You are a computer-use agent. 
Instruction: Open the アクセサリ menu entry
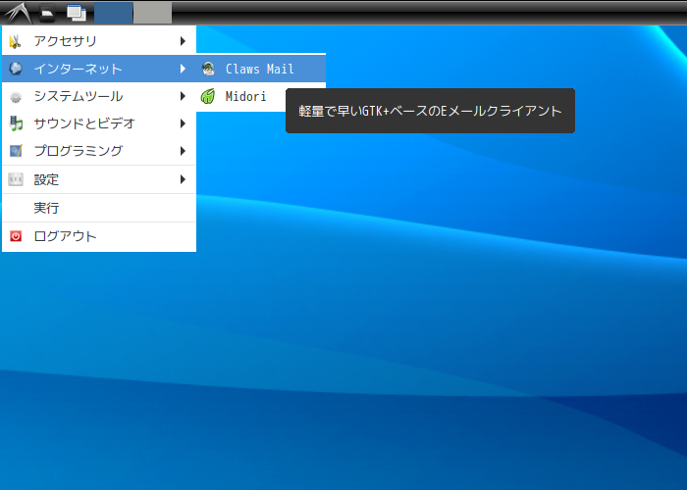click(x=99, y=41)
